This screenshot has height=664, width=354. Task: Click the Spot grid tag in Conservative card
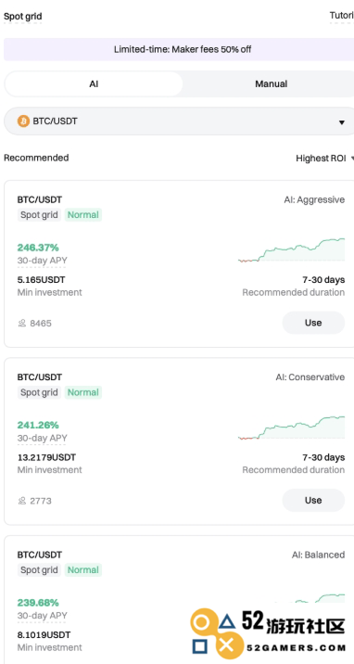tap(39, 392)
